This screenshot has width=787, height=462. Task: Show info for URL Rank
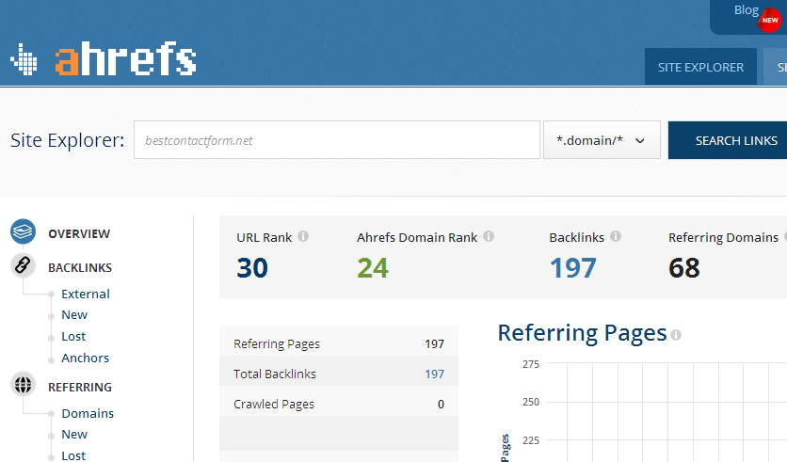303,236
